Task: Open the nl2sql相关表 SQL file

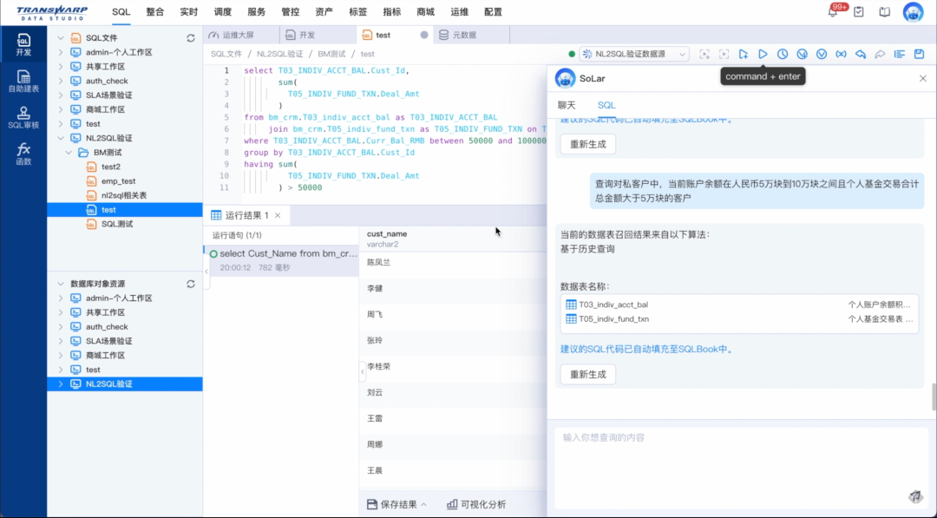Action: tap(124, 195)
